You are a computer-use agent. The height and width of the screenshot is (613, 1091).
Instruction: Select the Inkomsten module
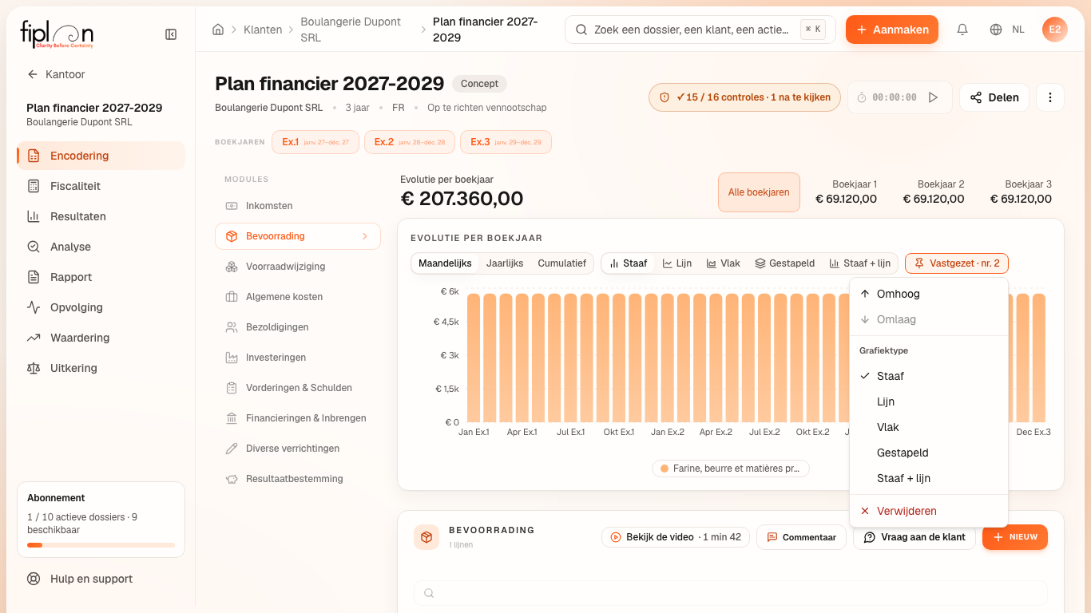[x=298, y=206]
